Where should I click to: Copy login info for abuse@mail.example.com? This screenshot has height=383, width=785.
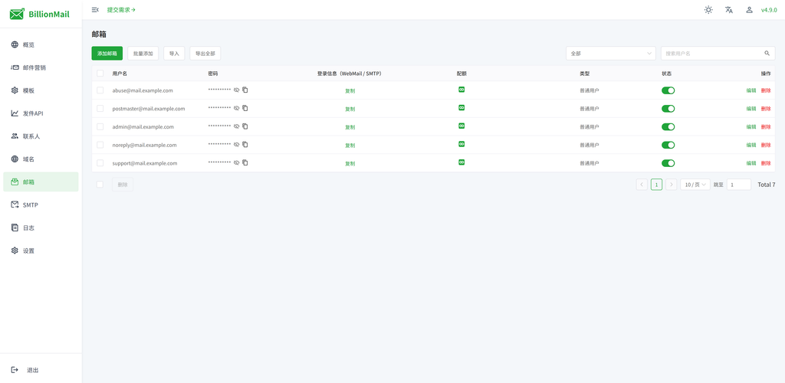click(350, 91)
